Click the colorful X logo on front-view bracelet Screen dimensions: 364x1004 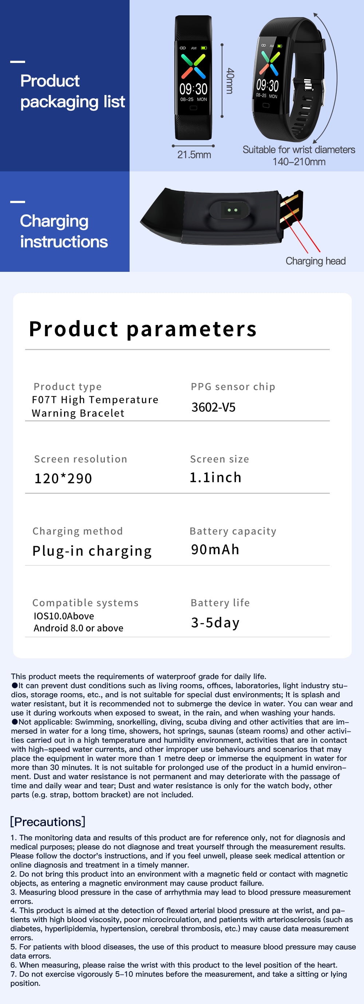coord(193,66)
